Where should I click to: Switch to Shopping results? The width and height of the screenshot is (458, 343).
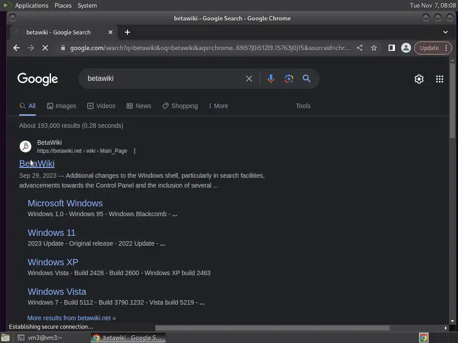coord(180,106)
